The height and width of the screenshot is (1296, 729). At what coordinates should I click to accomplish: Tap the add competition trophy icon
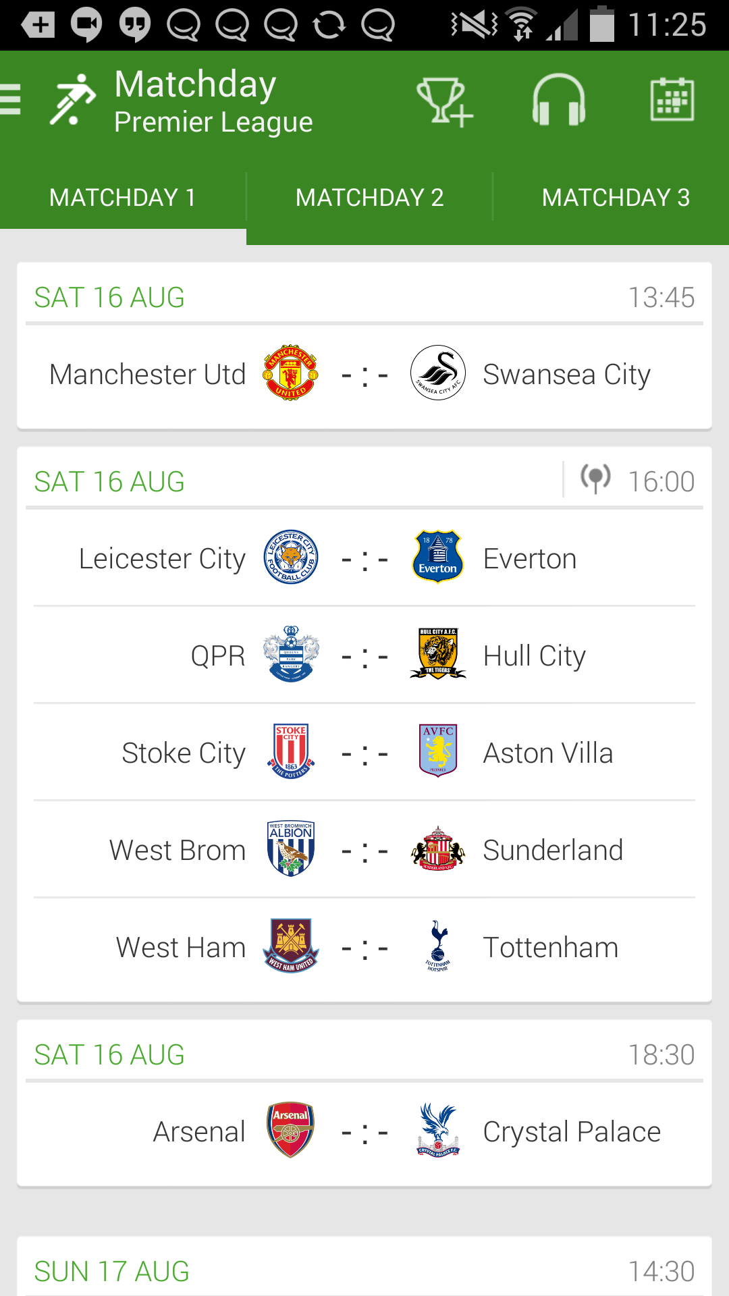pyautogui.click(x=444, y=101)
